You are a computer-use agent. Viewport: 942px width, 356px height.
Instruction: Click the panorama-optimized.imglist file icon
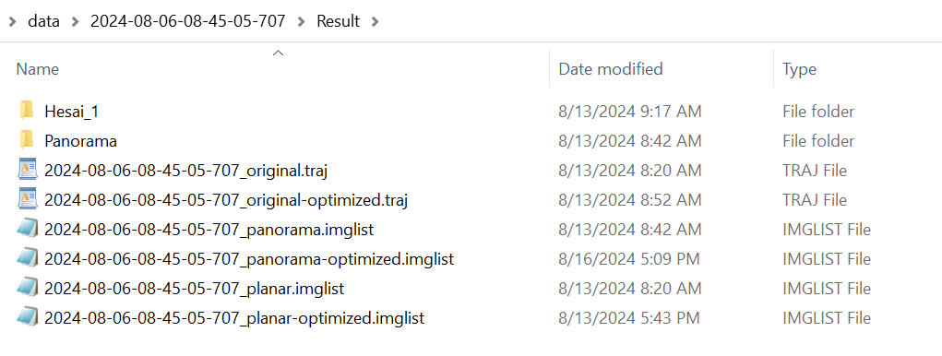[28, 259]
